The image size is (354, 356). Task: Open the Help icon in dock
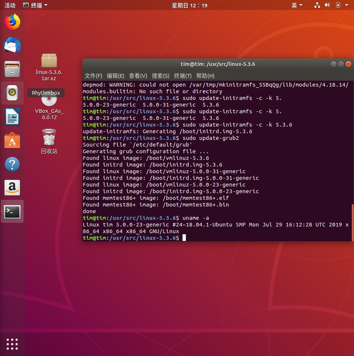click(12, 164)
